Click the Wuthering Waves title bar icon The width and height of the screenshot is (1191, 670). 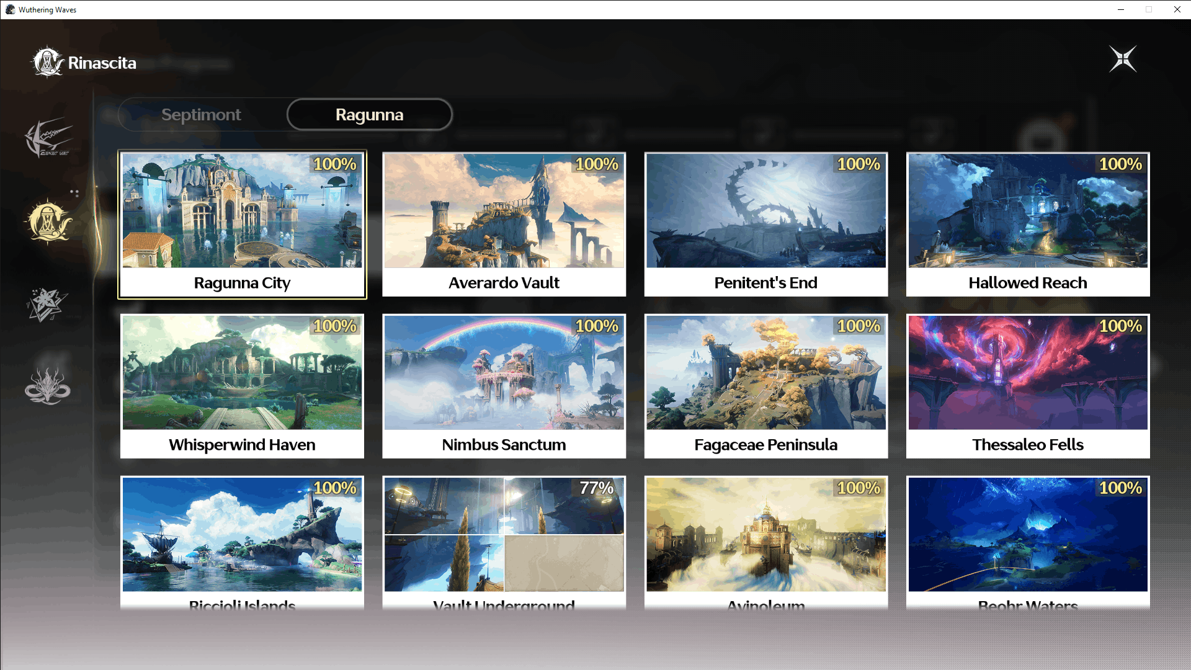(10, 9)
